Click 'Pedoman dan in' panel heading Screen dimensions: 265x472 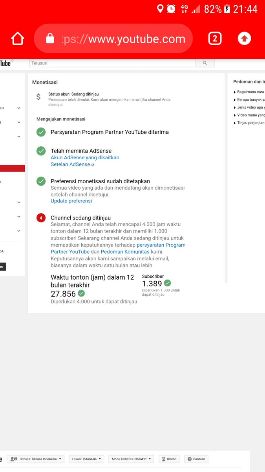coord(249,82)
